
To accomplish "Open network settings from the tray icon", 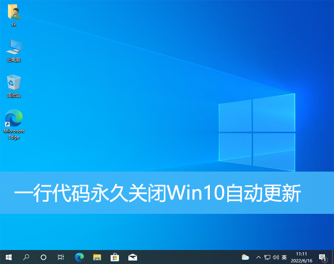I will [x=267, y=257].
